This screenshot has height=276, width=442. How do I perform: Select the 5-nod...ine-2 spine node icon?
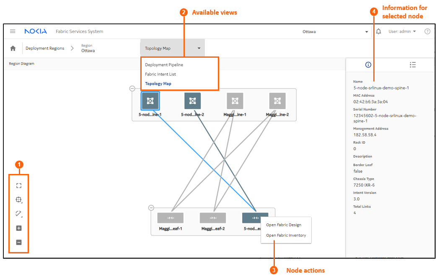click(193, 101)
